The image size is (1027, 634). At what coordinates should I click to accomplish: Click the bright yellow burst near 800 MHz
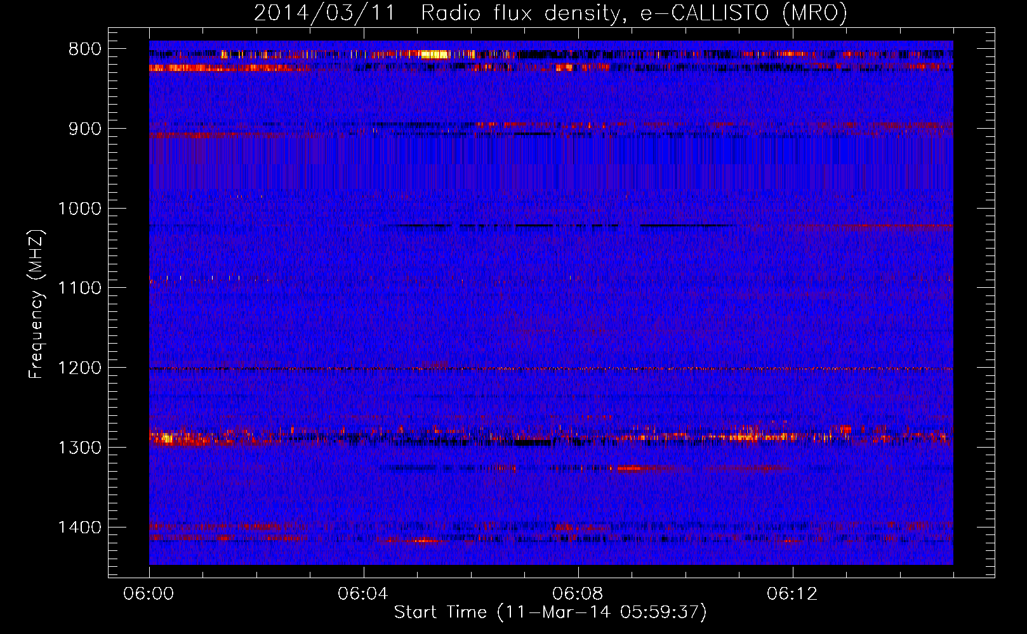tap(435, 55)
